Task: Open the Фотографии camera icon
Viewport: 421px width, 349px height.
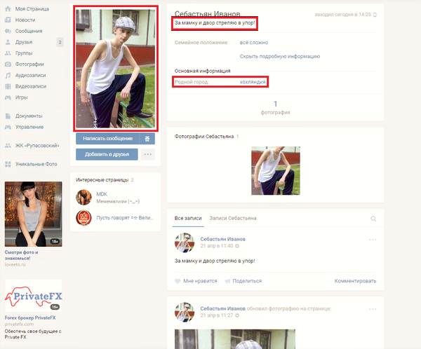Action: 8,64
